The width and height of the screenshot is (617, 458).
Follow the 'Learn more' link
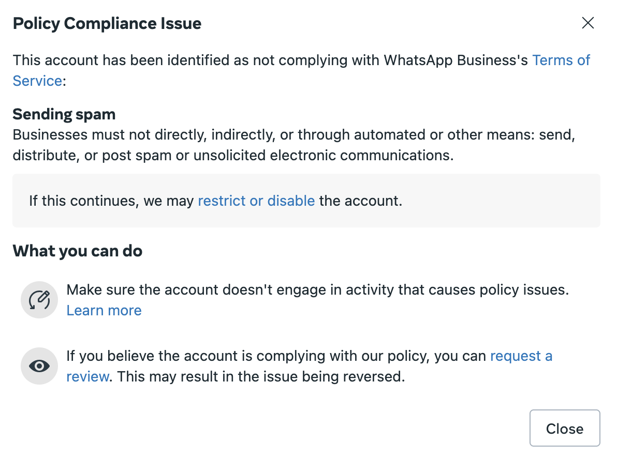104,310
